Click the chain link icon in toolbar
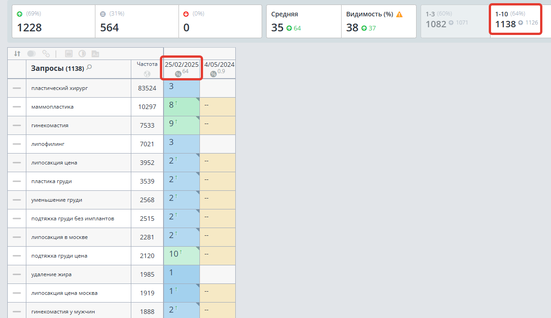551x318 pixels. (x=46, y=54)
